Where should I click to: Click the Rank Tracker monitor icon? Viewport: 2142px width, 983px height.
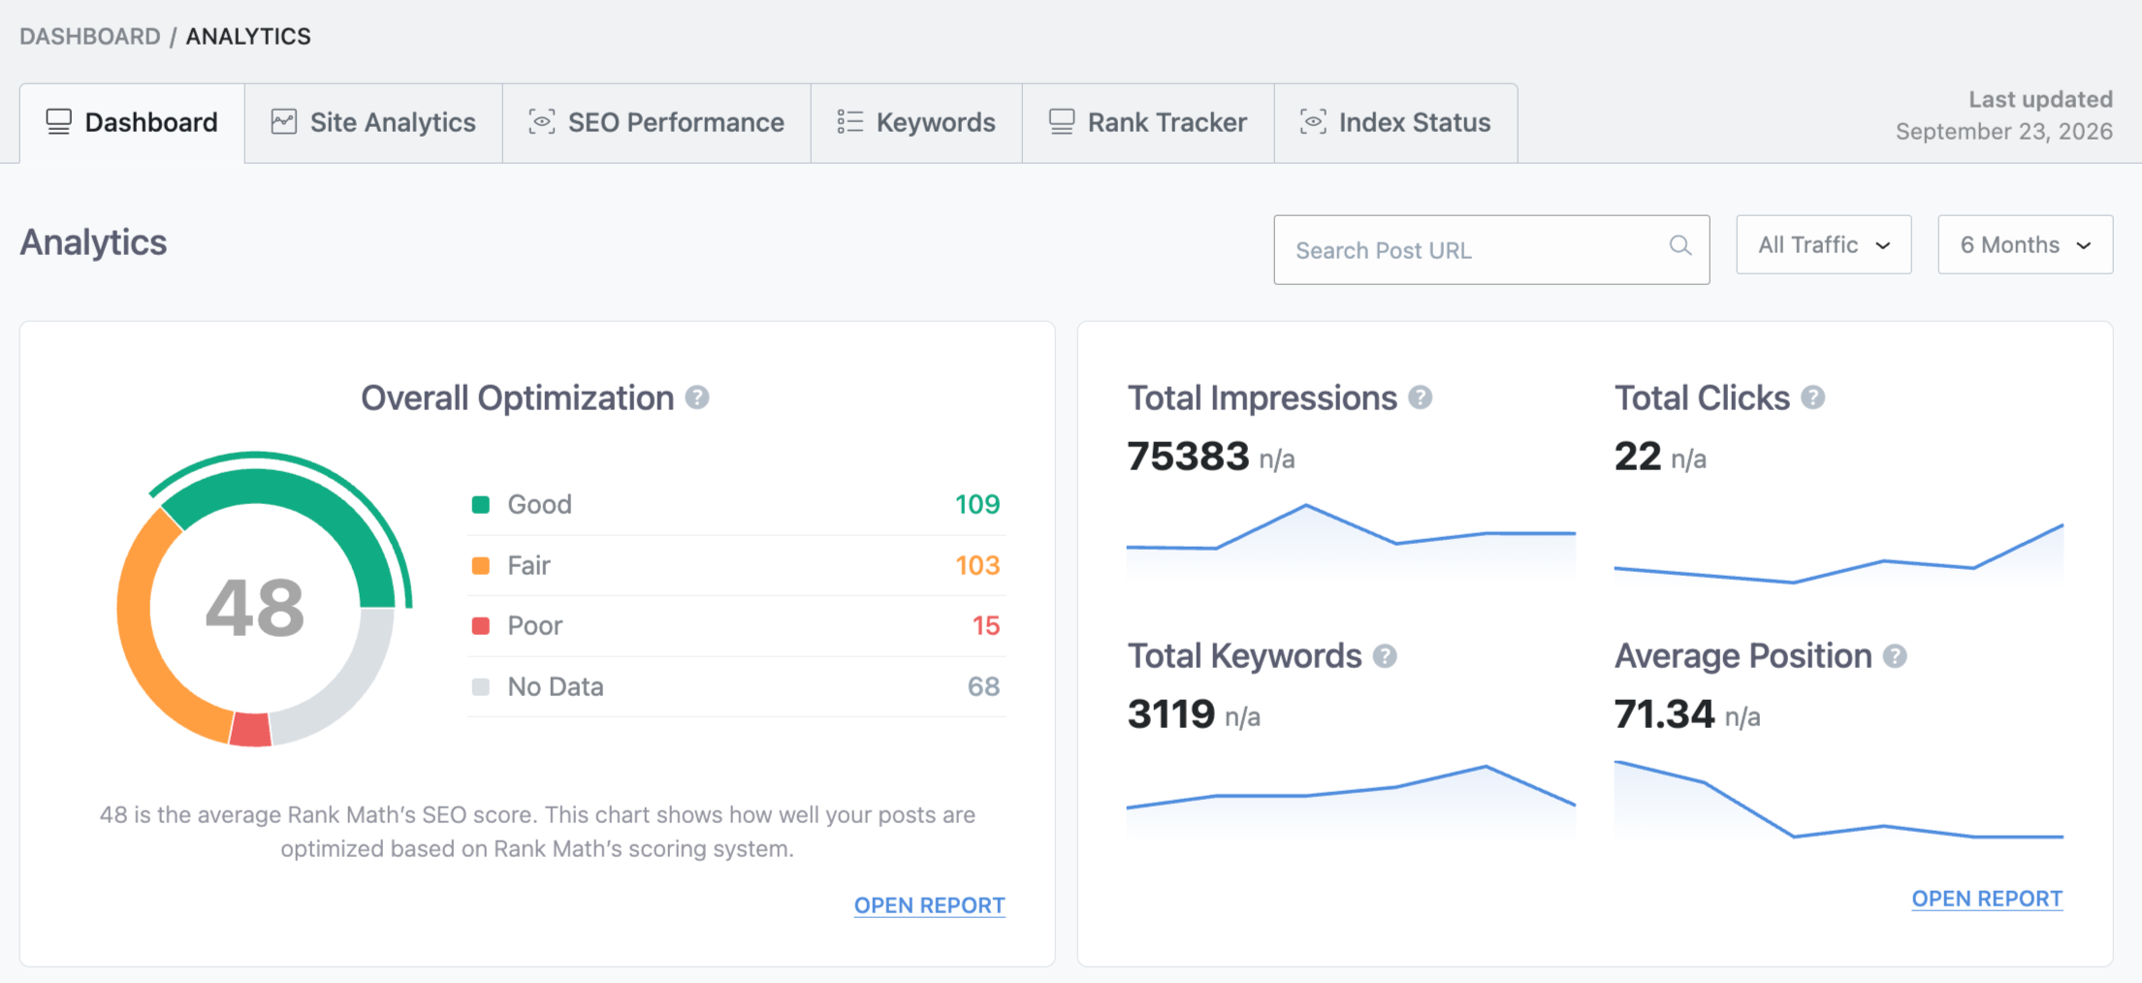[1061, 122]
